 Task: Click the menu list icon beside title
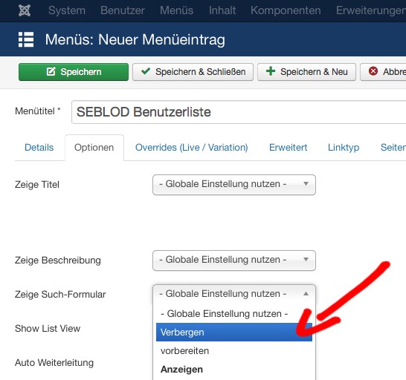(x=26, y=39)
